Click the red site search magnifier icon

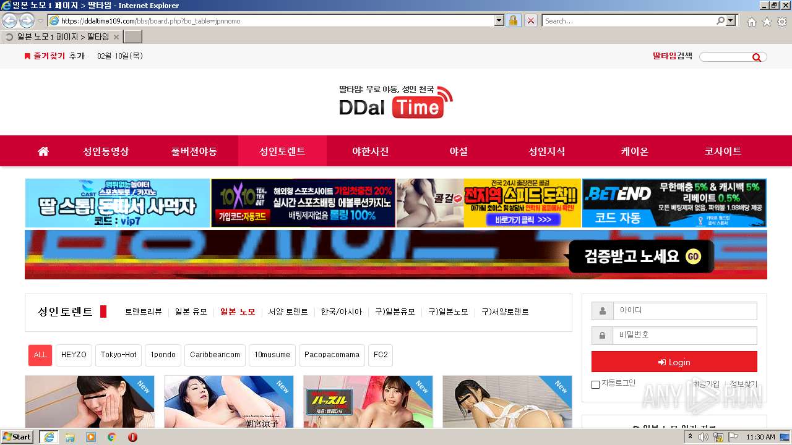point(756,57)
